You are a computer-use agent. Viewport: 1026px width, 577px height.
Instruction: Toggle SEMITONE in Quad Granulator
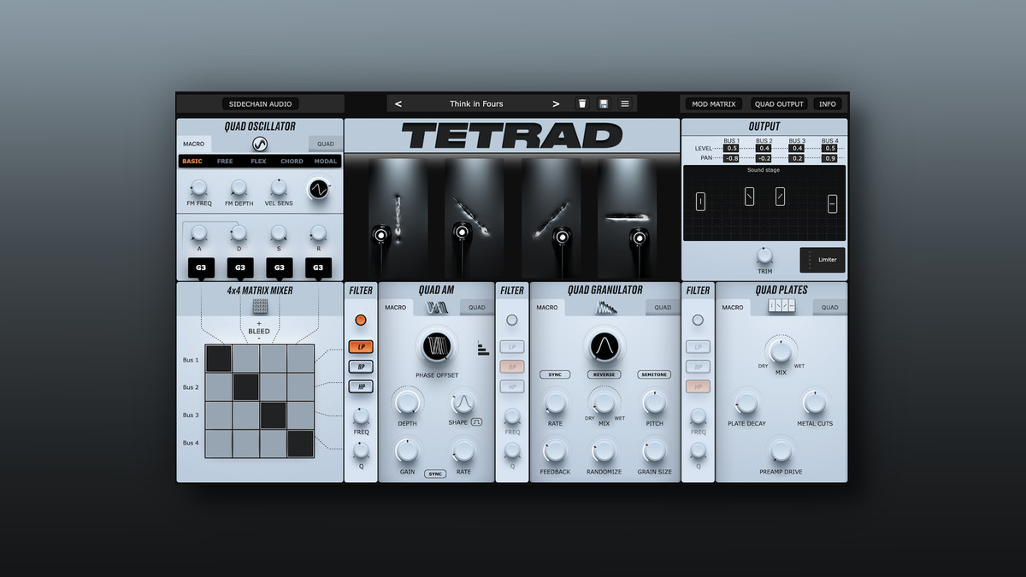(654, 374)
